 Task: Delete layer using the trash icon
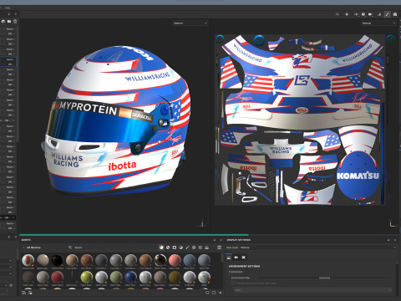tap(15, 21)
